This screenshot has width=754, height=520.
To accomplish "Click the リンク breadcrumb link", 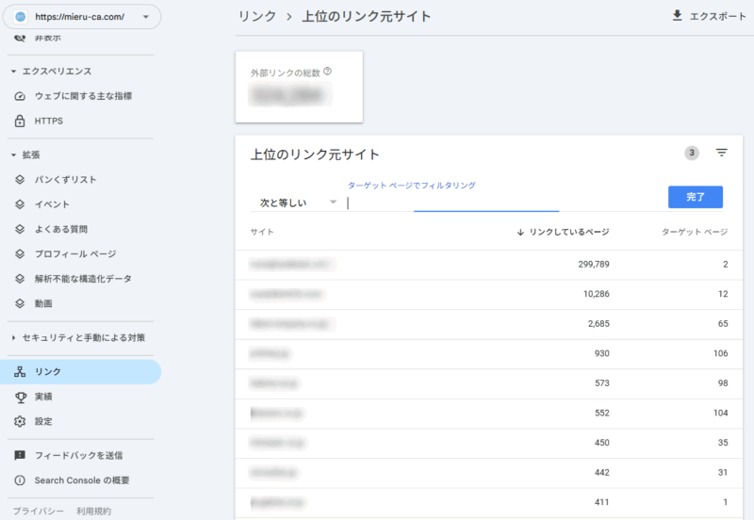I will pyautogui.click(x=258, y=17).
